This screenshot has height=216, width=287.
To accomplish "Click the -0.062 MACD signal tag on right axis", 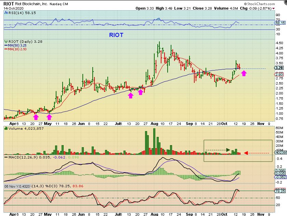I will (280, 177).
